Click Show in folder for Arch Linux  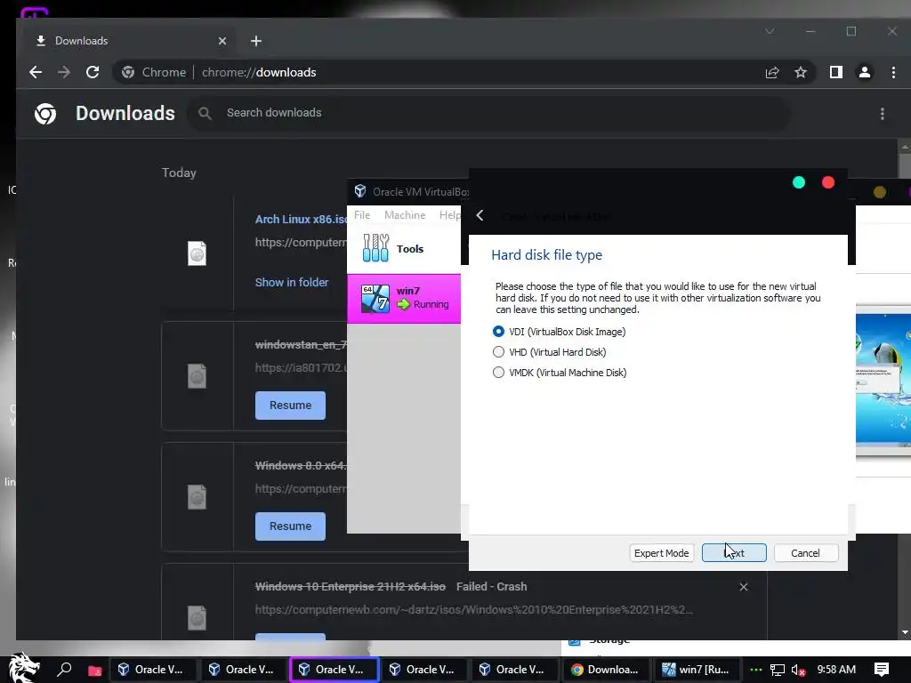click(x=292, y=282)
